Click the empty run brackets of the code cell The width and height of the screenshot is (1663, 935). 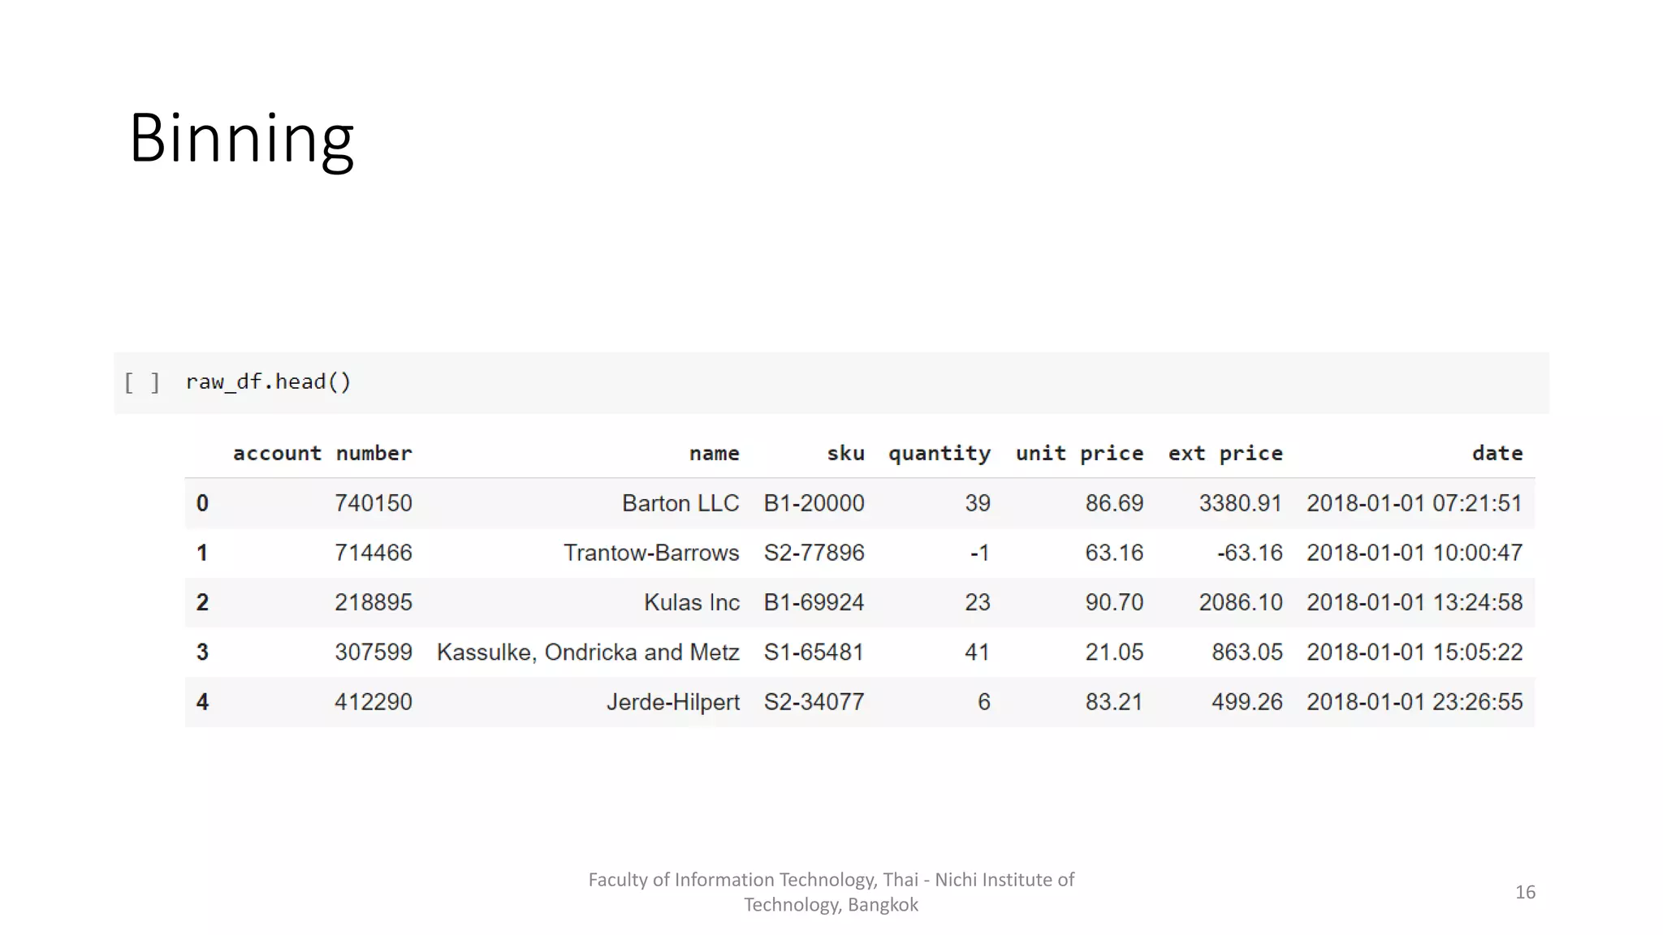[x=141, y=382]
